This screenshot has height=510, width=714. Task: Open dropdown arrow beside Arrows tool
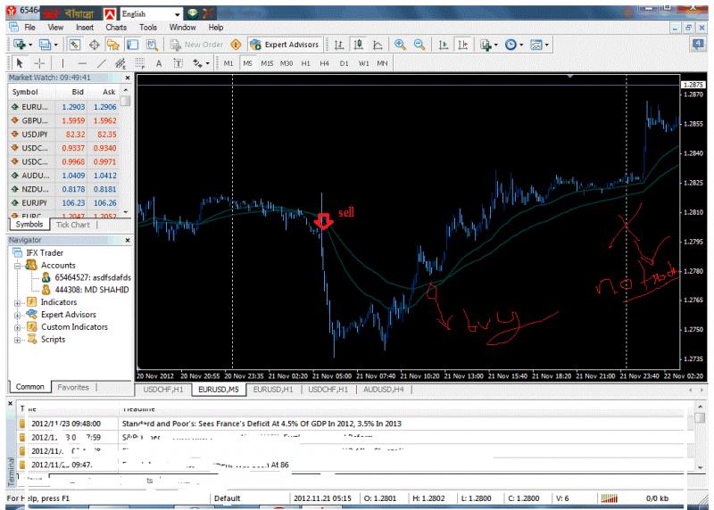(x=208, y=63)
